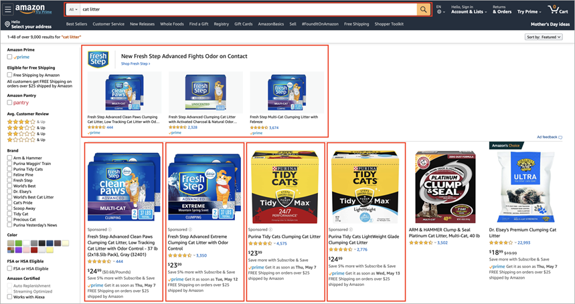Click the magnifying glass search button
The width and height of the screenshot is (575, 304).
(x=423, y=9)
